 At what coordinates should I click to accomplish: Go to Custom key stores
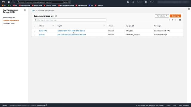click(9, 23)
